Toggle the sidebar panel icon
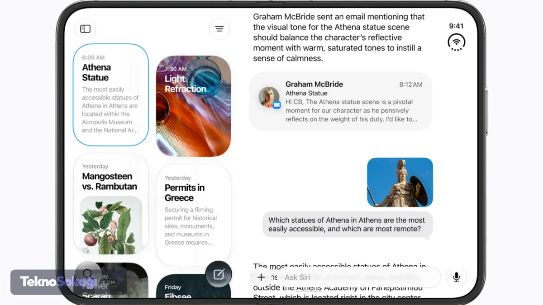543x305 pixels. pos(85,29)
